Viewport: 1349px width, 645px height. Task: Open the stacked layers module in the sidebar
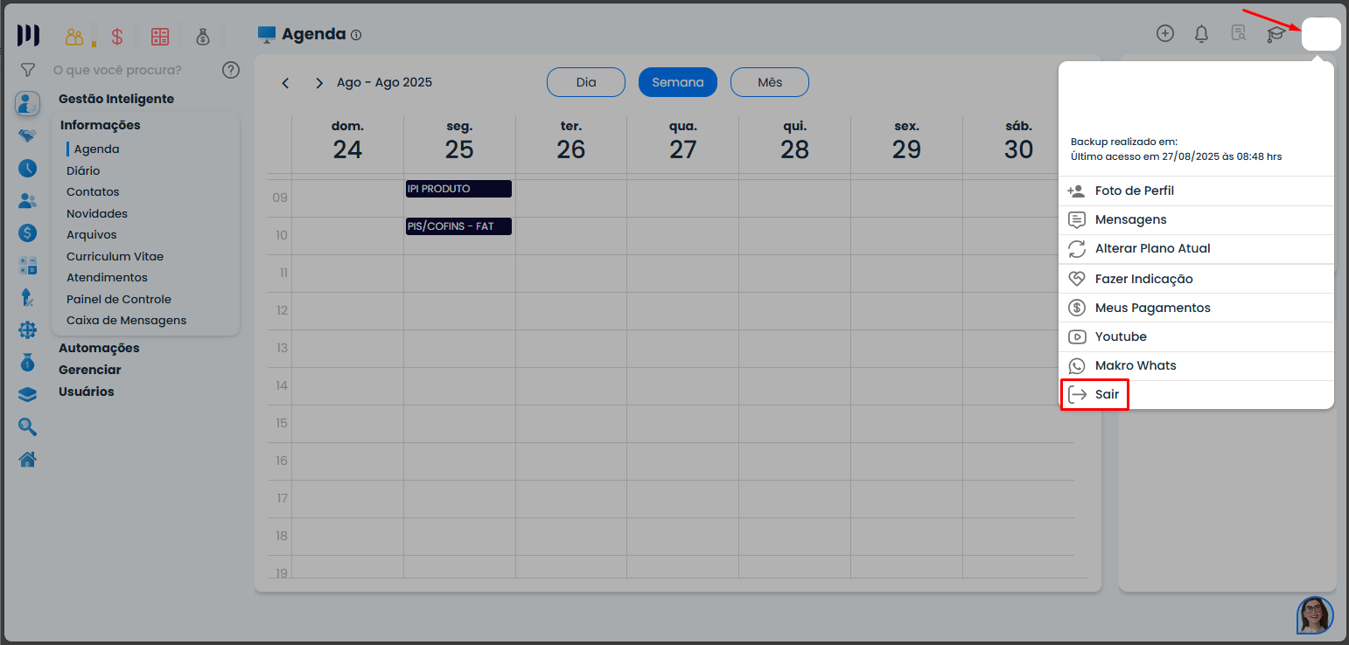click(27, 394)
